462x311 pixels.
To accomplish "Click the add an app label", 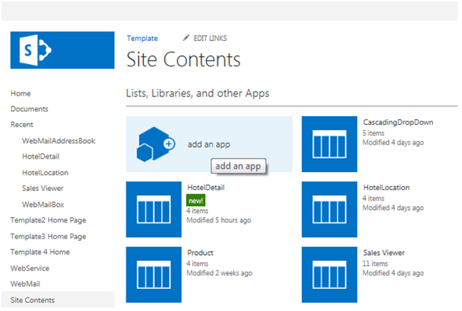I will click(209, 144).
